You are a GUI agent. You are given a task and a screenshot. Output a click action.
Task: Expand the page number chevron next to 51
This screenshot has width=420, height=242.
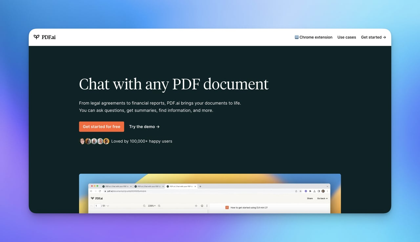click(108, 206)
